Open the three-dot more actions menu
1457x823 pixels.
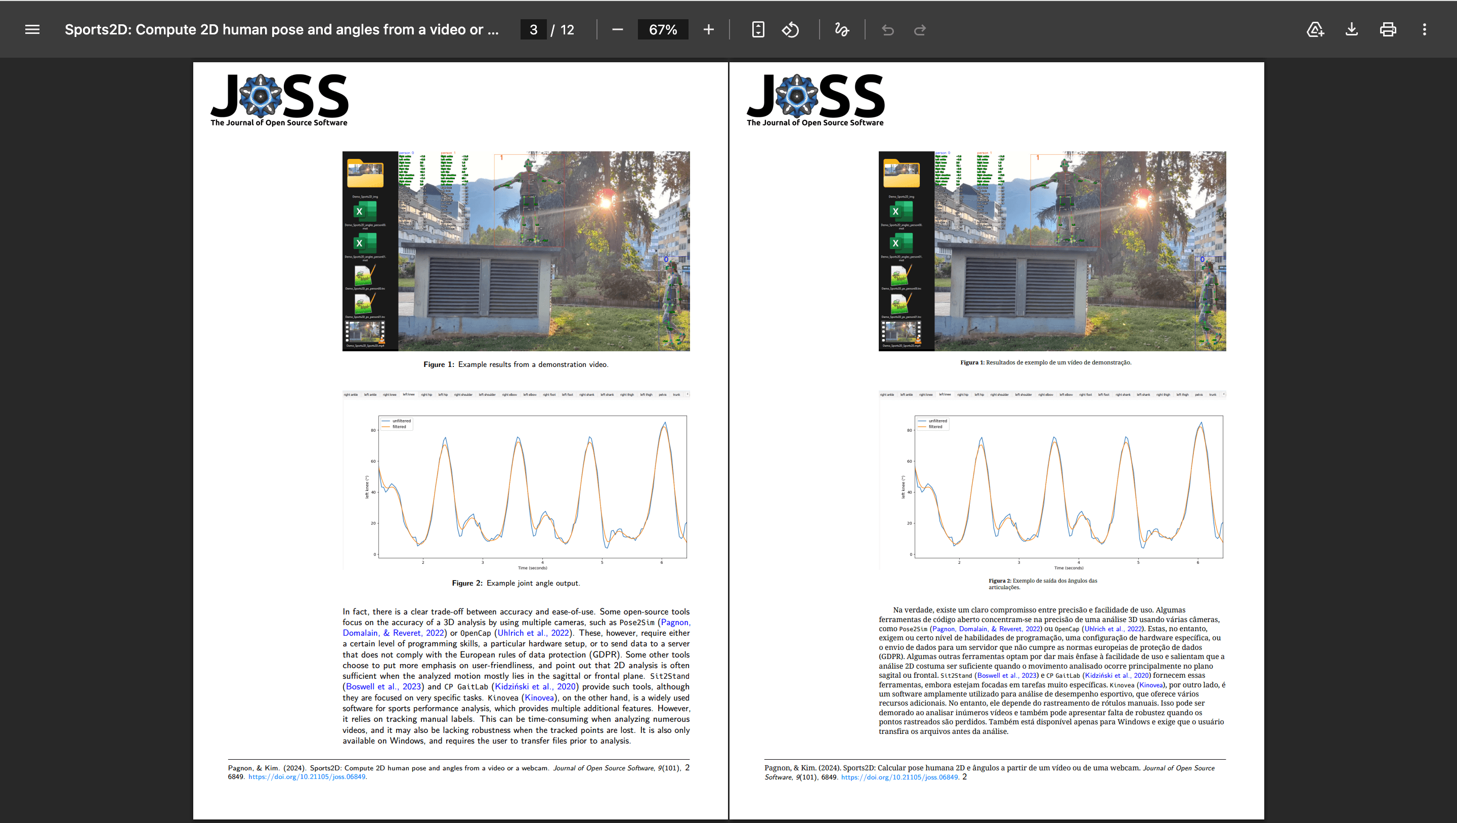pyautogui.click(x=1424, y=29)
